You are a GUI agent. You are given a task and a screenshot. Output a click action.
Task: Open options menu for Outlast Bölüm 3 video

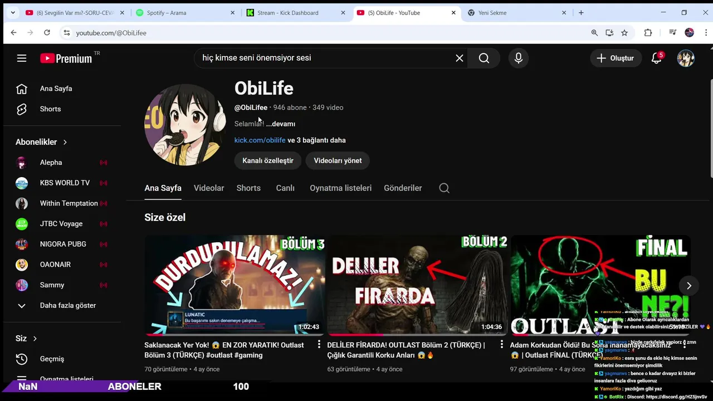[319, 345]
